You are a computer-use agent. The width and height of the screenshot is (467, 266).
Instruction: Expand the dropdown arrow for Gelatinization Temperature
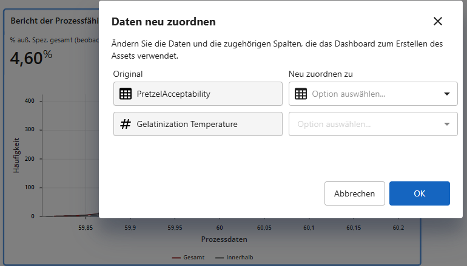447,124
